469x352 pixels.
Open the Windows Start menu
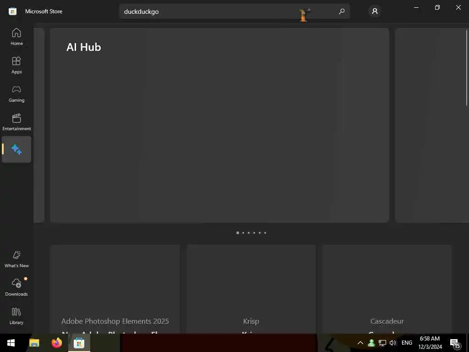coord(11,343)
